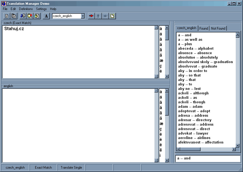Click scroll up arrow of czech text area
Viewport: 243px width, 172px height.
pos(156,28)
